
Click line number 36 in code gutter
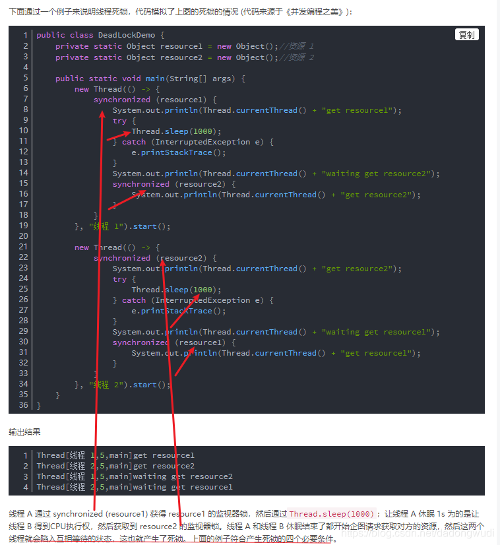pos(23,405)
